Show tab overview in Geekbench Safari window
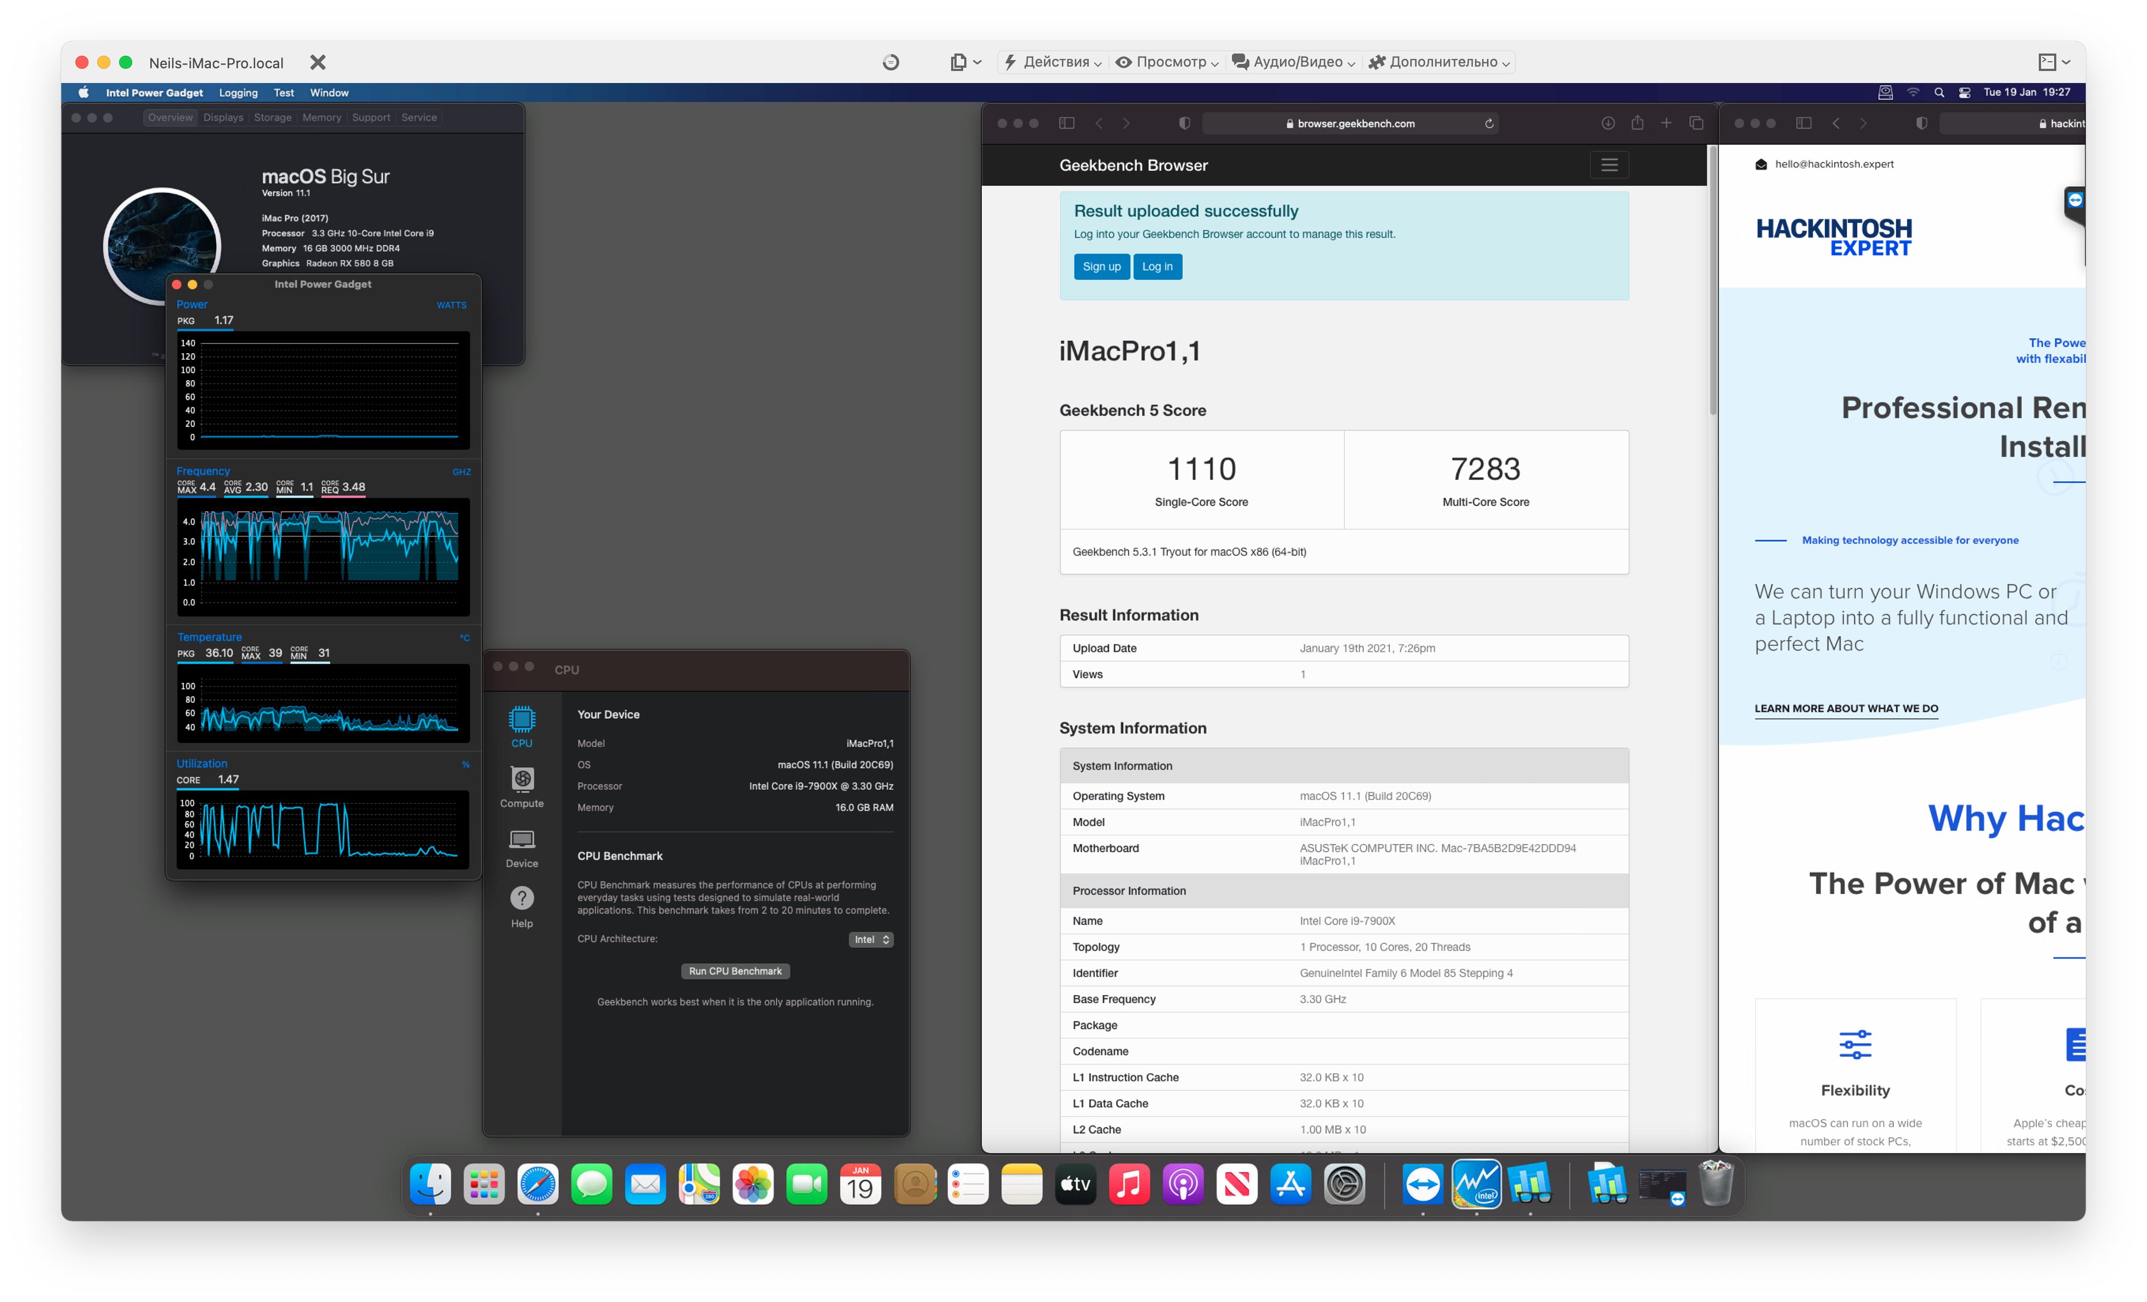 click(x=1696, y=123)
